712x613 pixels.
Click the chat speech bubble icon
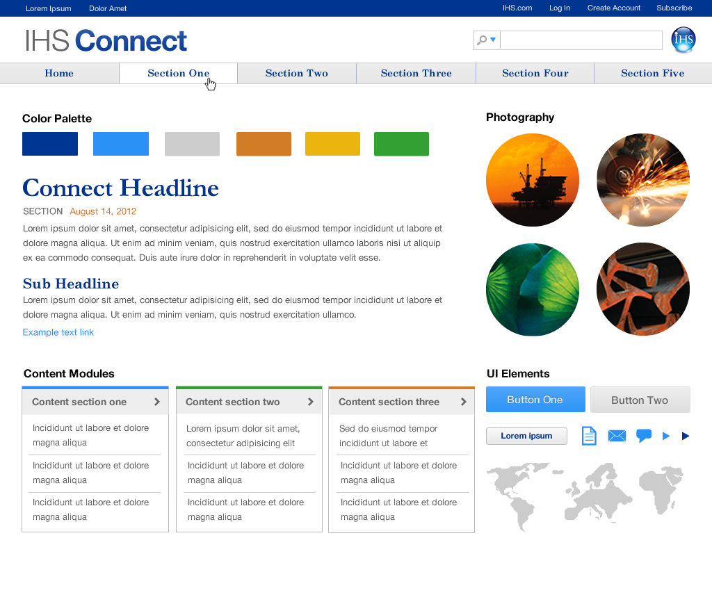(644, 436)
